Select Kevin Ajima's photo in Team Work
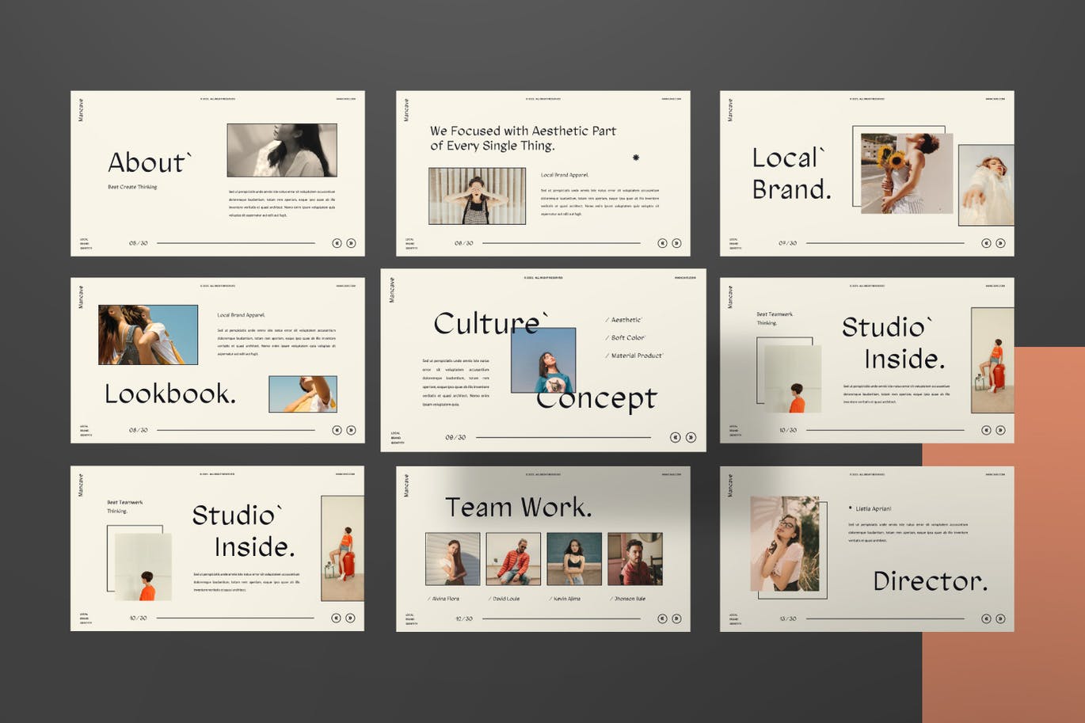The width and height of the screenshot is (1085, 723). click(574, 559)
